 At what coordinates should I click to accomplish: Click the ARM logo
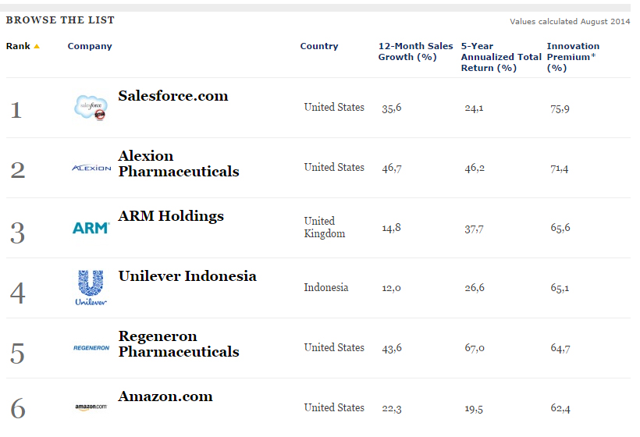[x=91, y=228]
